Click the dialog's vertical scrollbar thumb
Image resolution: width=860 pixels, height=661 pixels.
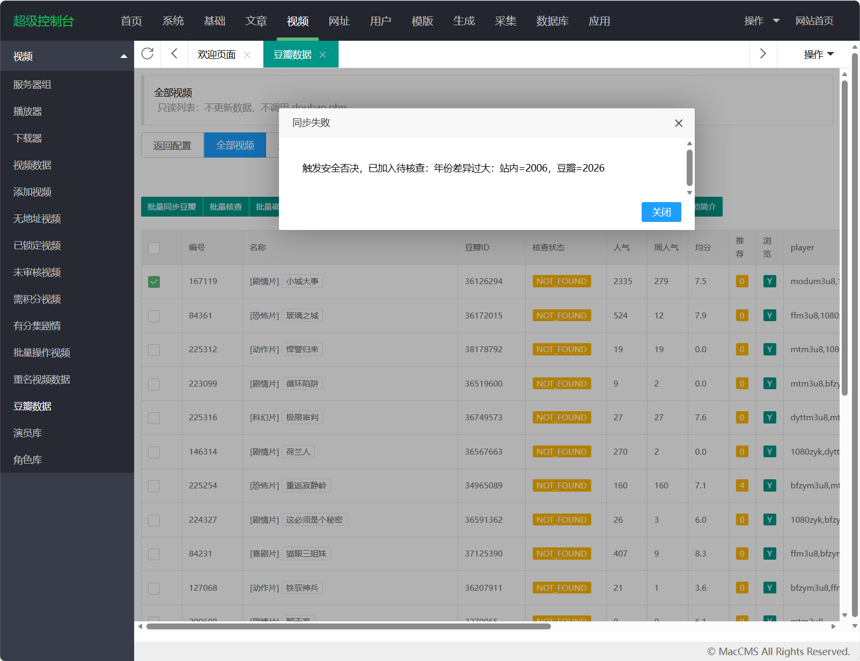pyautogui.click(x=689, y=167)
